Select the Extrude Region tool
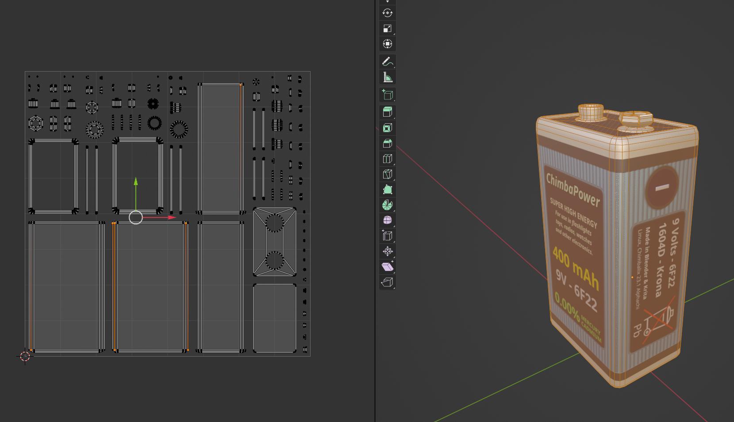Image resolution: width=734 pixels, height=422 pixels. click(387, 112)
